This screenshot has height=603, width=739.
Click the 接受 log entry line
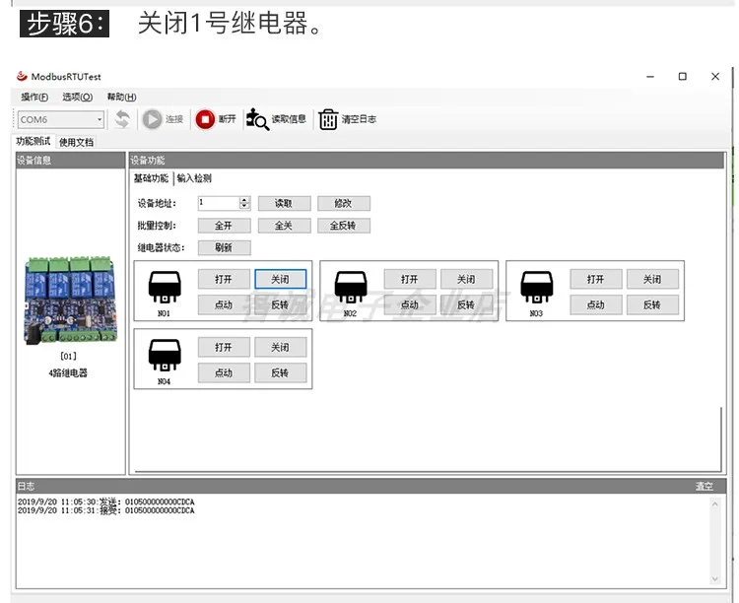[x=106, y=510]
